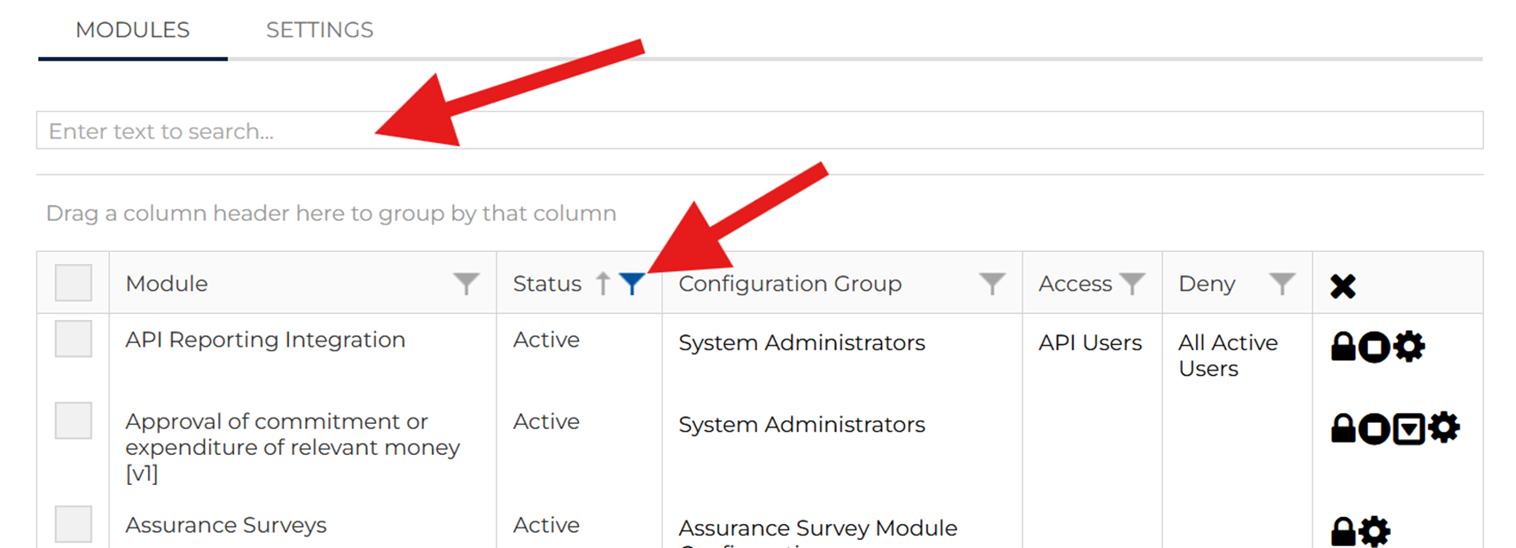The height and width of the screenshot is (548, 1516).
Task: Click the lock icon for API Reporting Integration
Action: pos(1343,347)
